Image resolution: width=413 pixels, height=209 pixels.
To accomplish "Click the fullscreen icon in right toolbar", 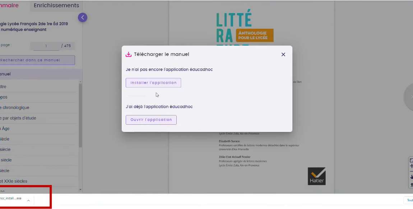I will click(411, 160).
